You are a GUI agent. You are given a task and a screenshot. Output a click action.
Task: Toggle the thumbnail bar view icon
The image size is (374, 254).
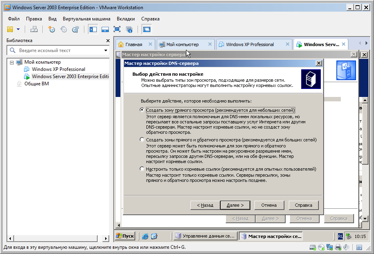click(105, 29)
